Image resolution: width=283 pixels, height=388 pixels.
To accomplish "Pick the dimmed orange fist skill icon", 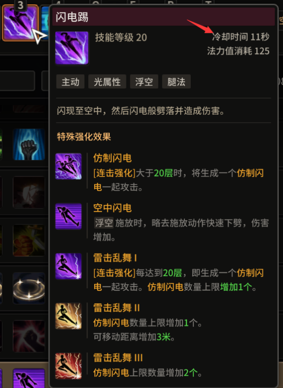I will click(x=29, y=240).
